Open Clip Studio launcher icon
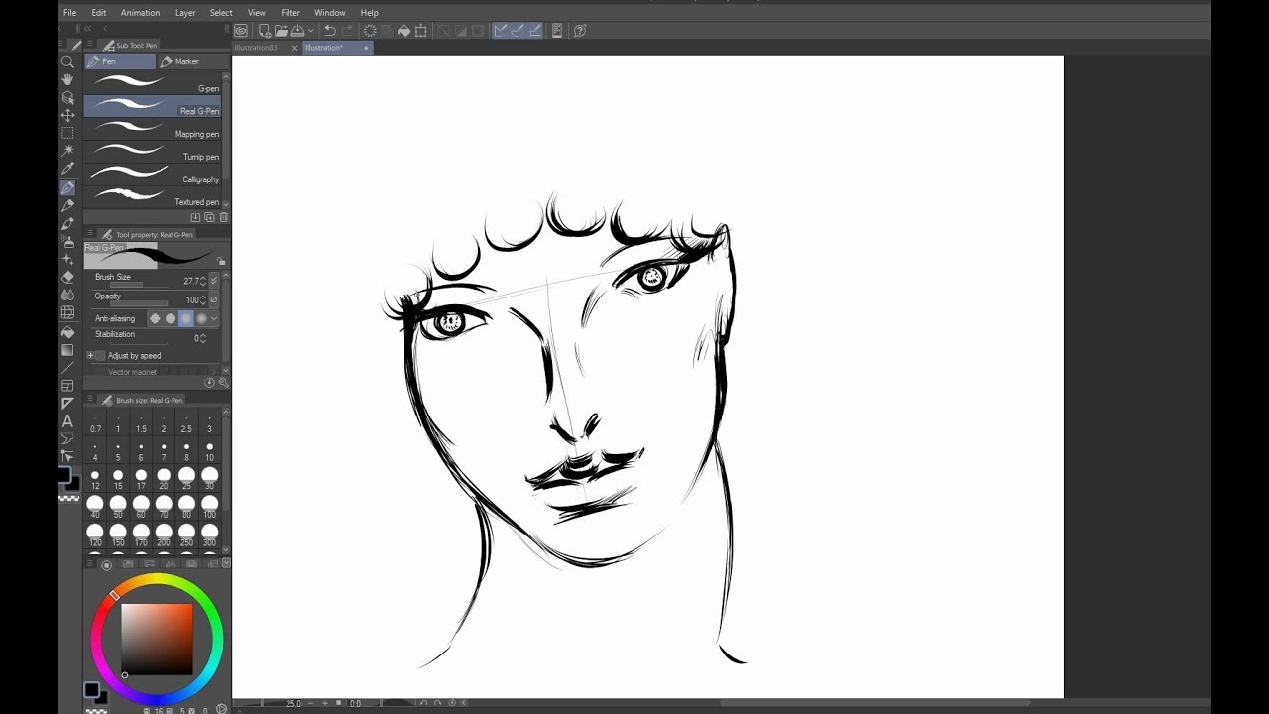Image resolution: width=1269 pixels, height=714 pixels. coord(241,31)
